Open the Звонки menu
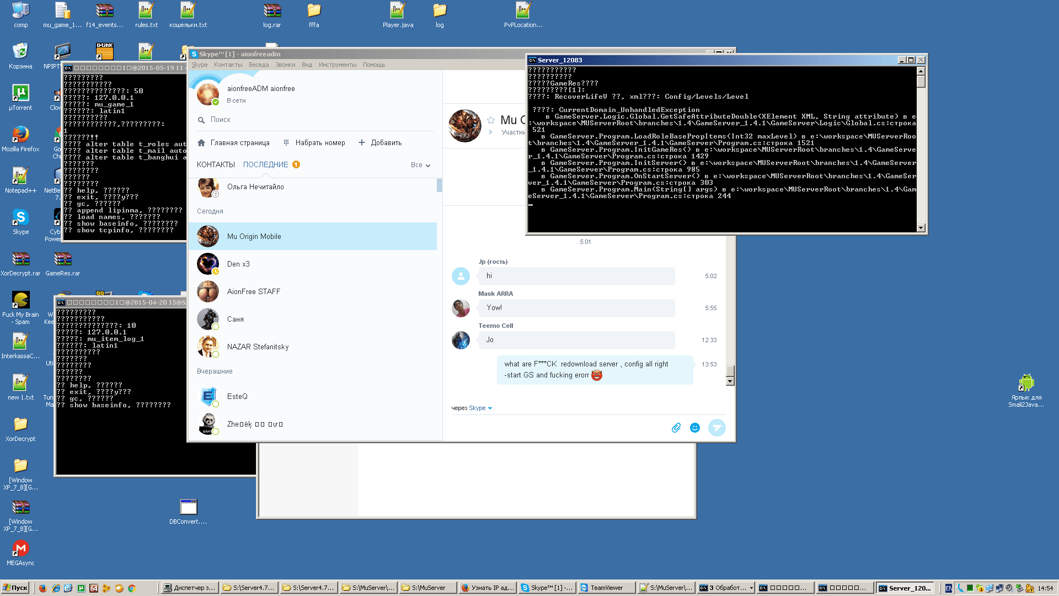This screenshot has width=1059, height=596. click(285, 65)
